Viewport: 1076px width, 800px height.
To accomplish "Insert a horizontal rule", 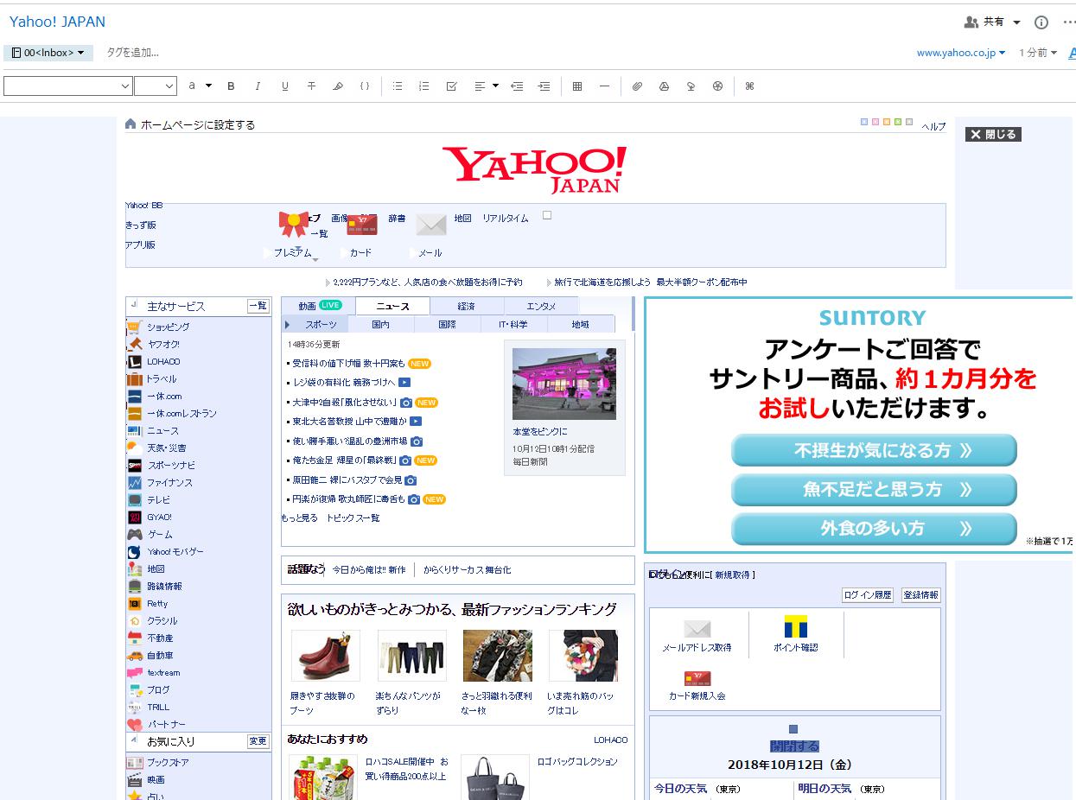I will [x=604, y=86].
